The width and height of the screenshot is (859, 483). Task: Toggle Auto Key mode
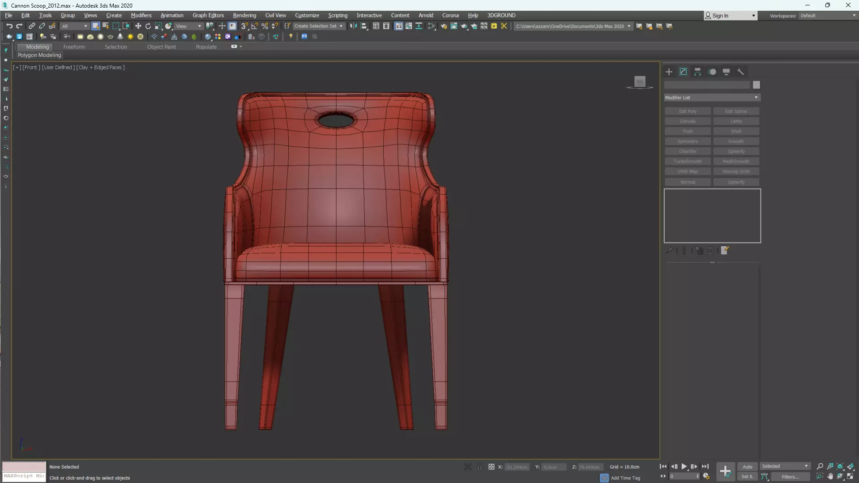(x=747, y=466)
